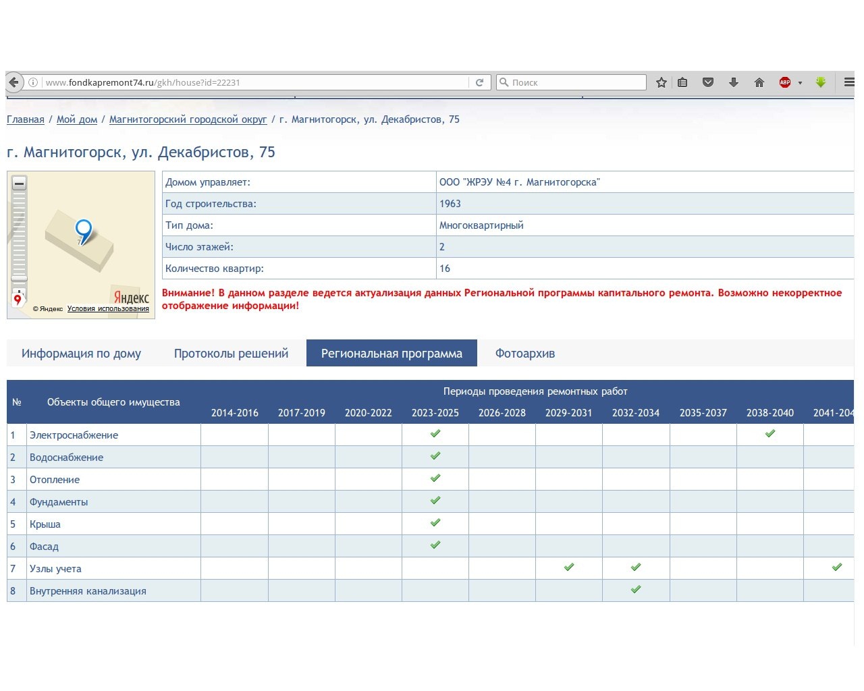This screenshot has height=691, width=864.
Task: Click the Отопление 2023-2025 checkmark
Action: tap(435, 478)
